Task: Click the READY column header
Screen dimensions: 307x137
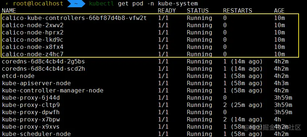Action: coord(167,11)
